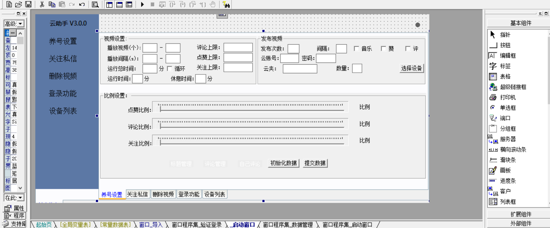Click 关注私信 in blue sidebar
Image resolution: width=550 pixels, height=228 pixels.
63,59
